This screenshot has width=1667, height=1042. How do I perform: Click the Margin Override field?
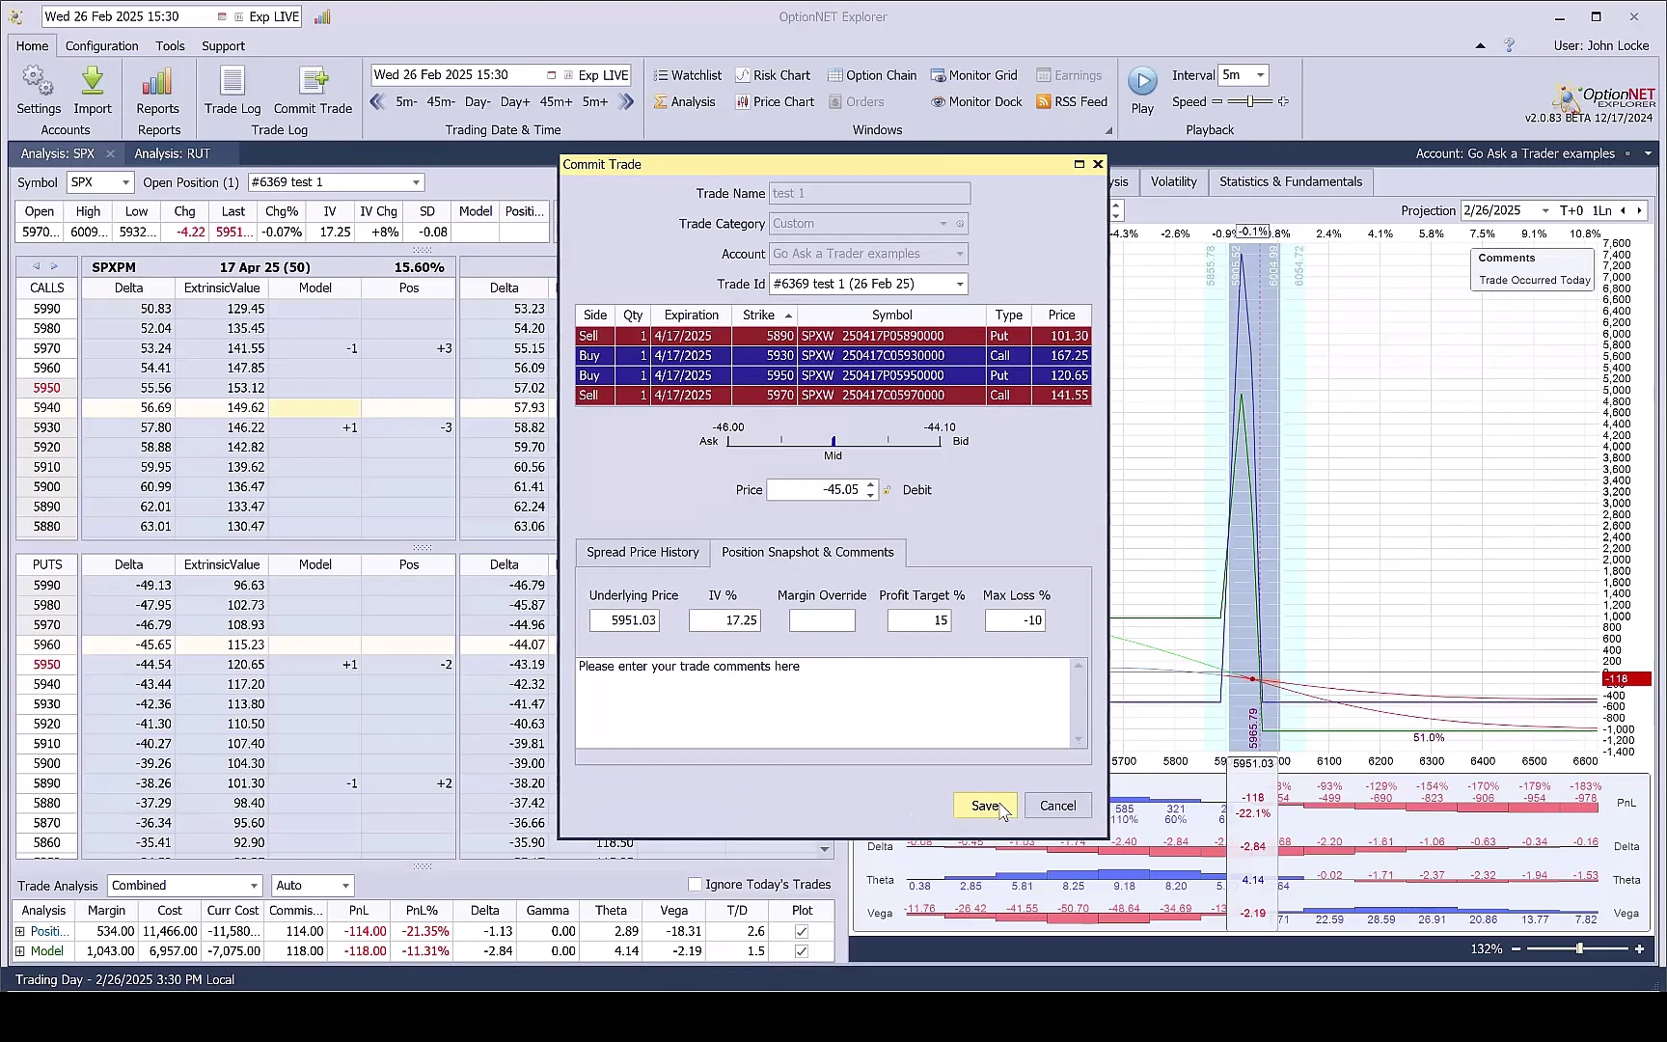tap(822, 620)
